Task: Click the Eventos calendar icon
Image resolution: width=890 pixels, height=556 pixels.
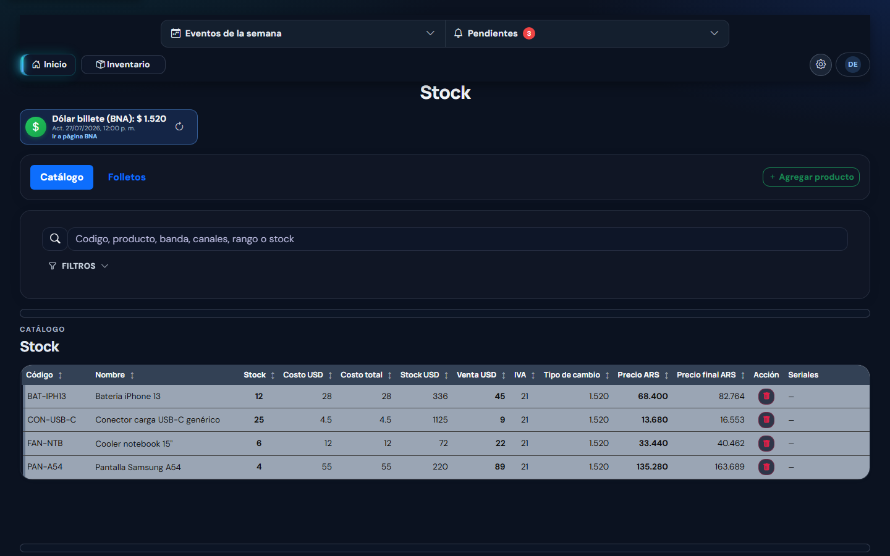Action: (x=176, y=33)
